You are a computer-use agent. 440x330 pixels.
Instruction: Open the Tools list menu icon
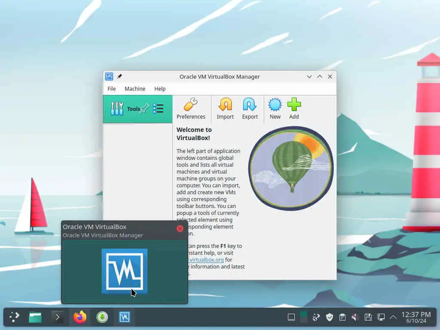[158, 109]
